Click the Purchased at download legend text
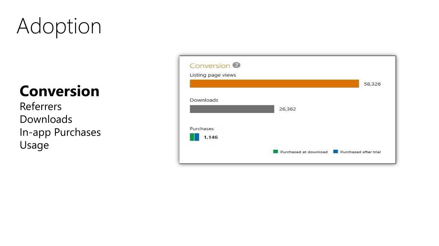This screenshot has width=439, height=246. (304, 152)
